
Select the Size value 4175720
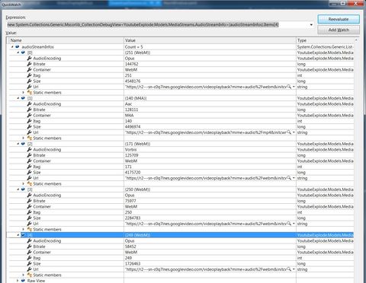coord(133,173)
